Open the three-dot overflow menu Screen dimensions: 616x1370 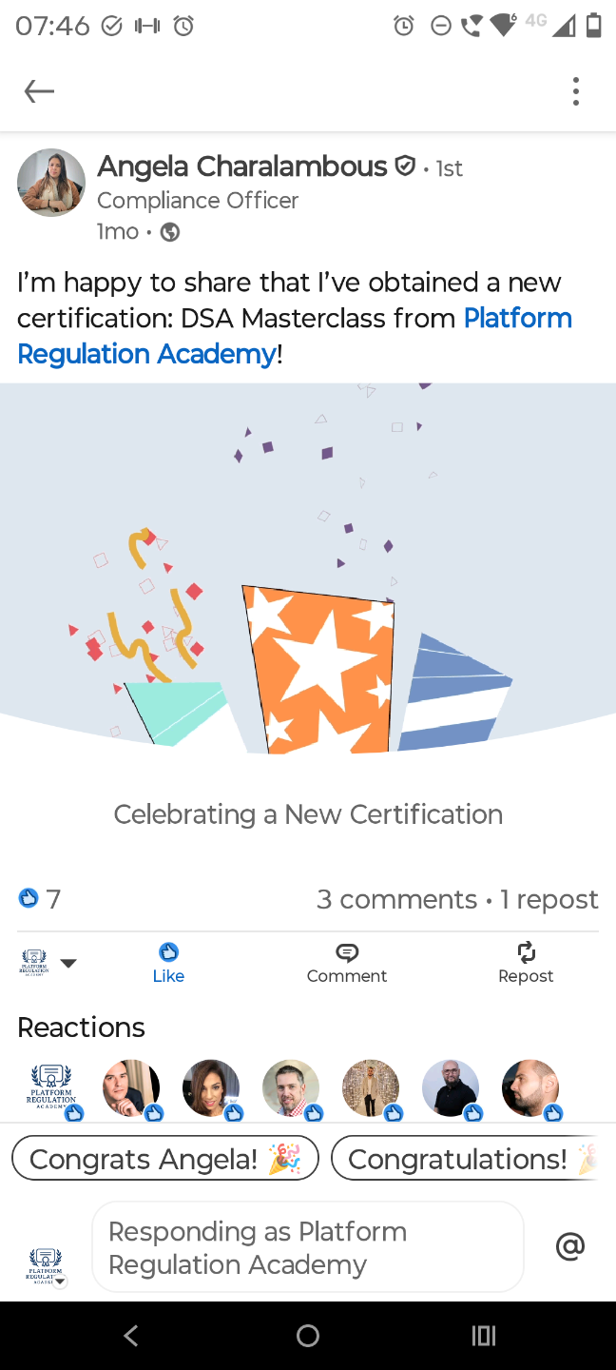pyautogui.click(x=575, y=91)
